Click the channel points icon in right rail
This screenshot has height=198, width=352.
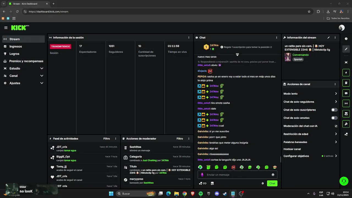point(346,134)
